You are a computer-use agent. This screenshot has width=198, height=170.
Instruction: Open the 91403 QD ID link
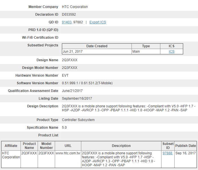(x=66, y=22)
